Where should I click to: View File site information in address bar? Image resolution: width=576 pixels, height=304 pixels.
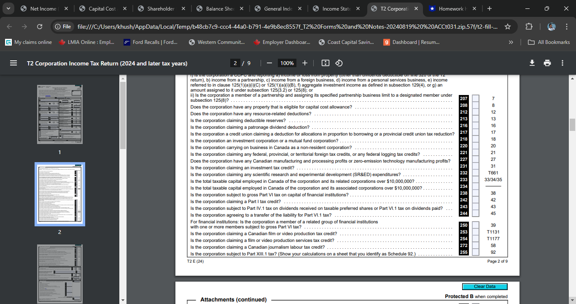[63, 27]
